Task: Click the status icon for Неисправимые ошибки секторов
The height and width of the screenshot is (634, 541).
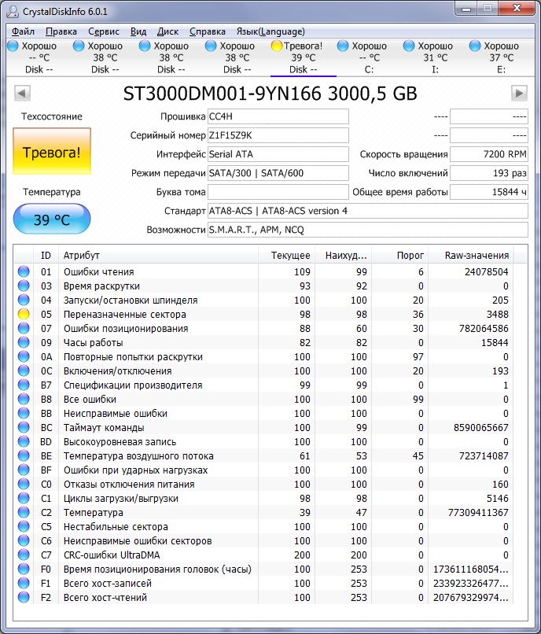Action: (24, 540)
